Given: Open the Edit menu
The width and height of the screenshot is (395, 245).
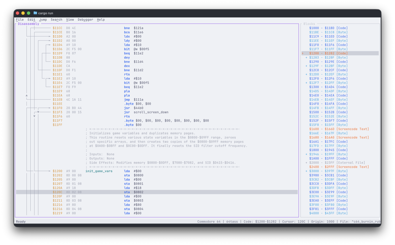Looking at the screenshot, I should tap(31, 20).
